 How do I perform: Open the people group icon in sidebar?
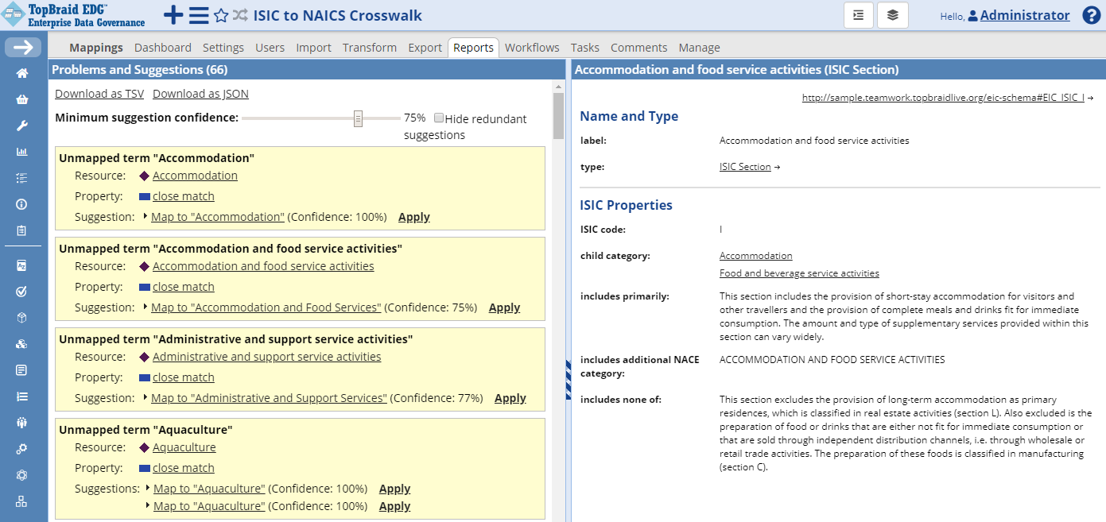click(x=22, y=423)
